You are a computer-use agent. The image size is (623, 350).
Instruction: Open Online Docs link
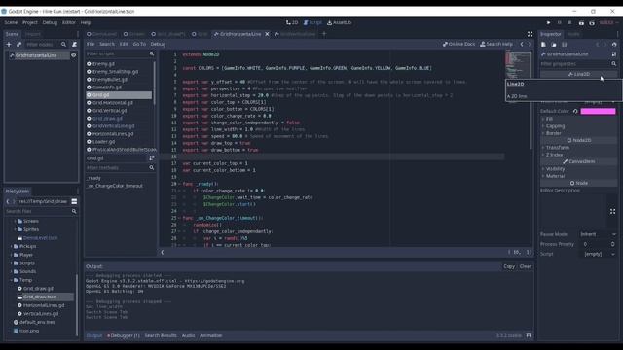[x=458, y=44]
